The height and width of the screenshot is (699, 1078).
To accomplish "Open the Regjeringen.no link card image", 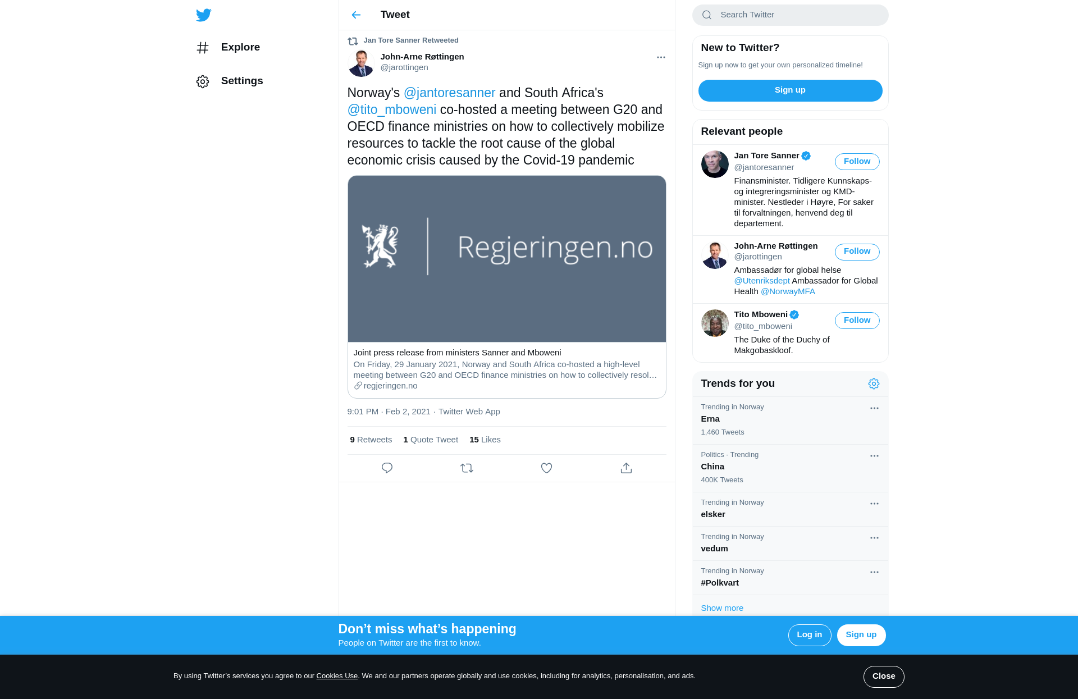I will pos(506,259).
